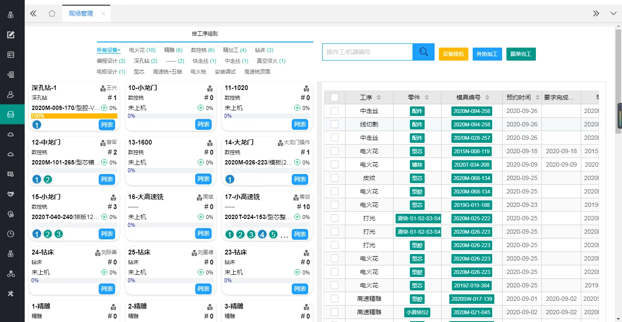Image resolution: width=622 pixels, height=322 pixels.
Task: Sort the table by 模具编号 column
Action: (x=488, y=97)
